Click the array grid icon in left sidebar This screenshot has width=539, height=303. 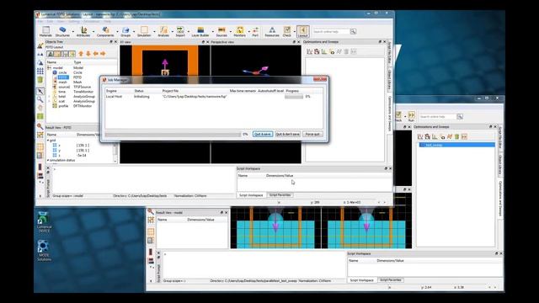point(40,71)
